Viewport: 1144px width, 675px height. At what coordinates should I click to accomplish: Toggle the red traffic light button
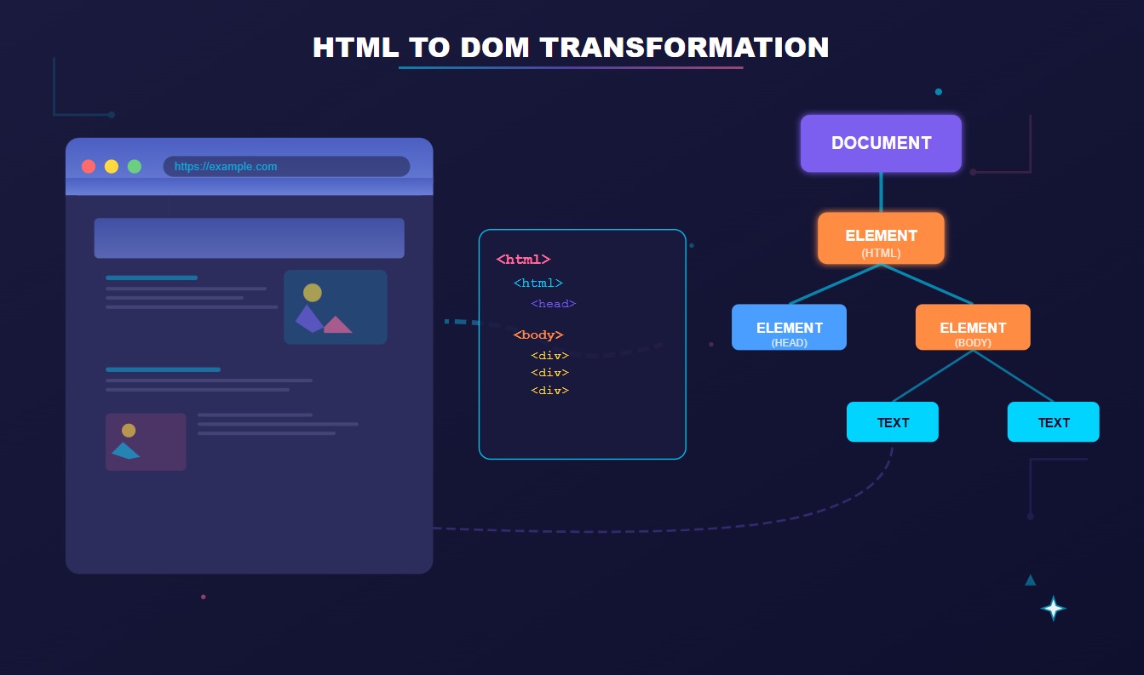[89, 166]
